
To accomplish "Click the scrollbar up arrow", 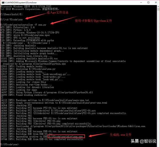I will point(158,6).
